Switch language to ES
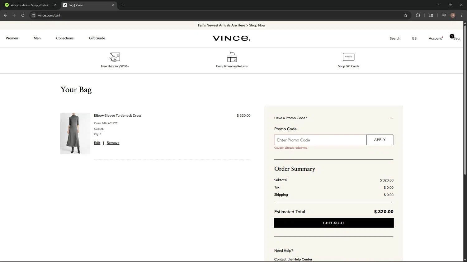Screen dimensions: 467x262 click(414, 38)
